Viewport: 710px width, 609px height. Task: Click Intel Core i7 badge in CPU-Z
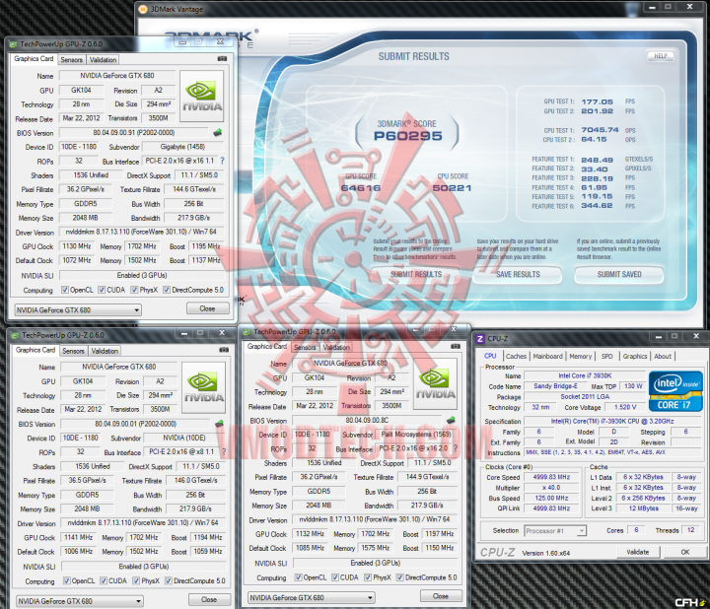pos(674,391)
